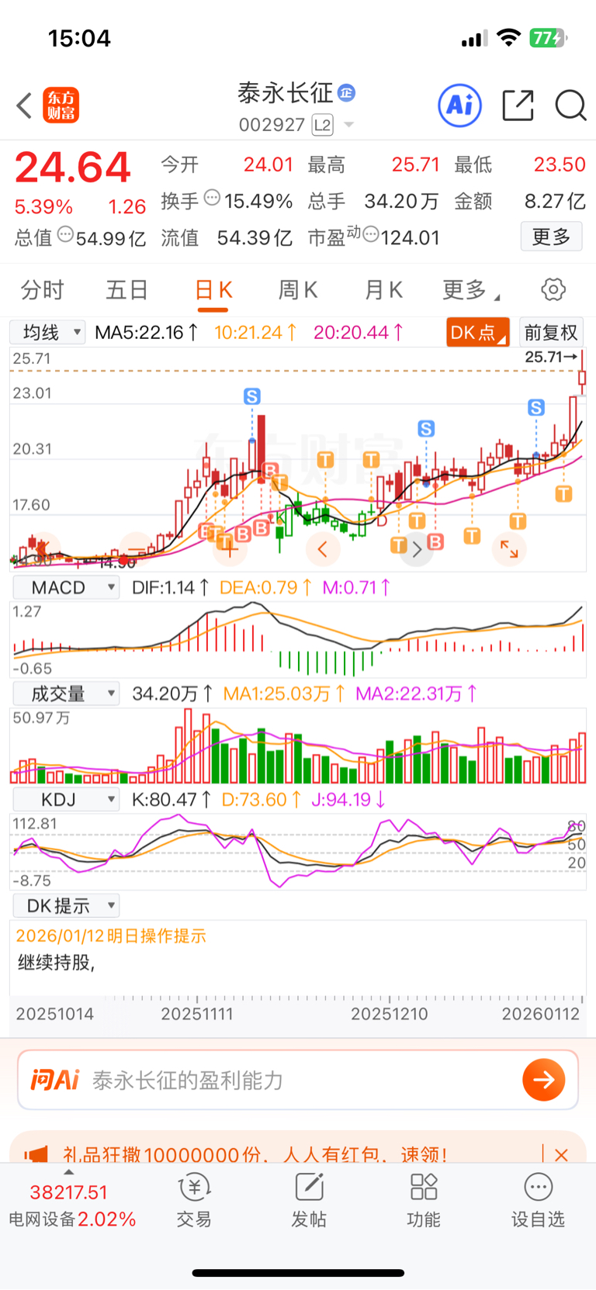Tap the L2 level badge
The image size is (596, 1290).
pyautogui.click(x=322, y=125)
